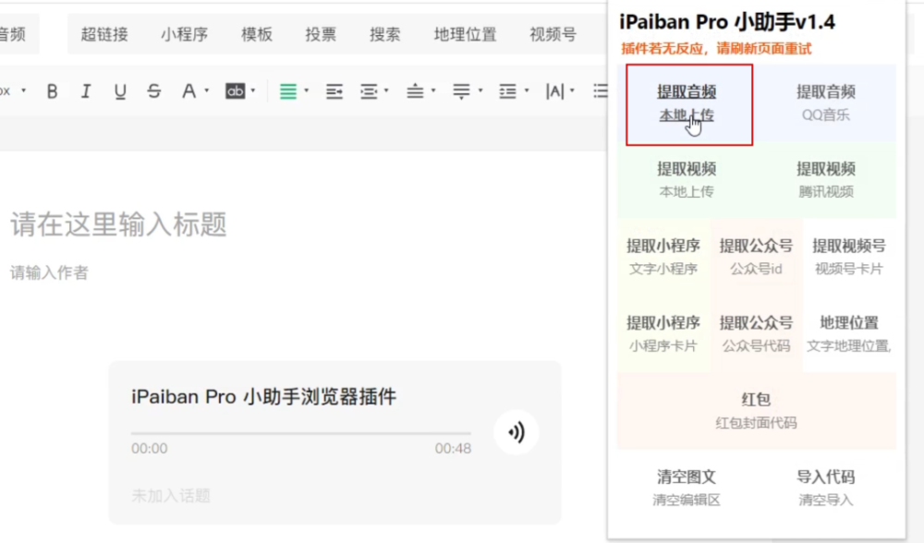Click the spacing before paragraph icon

[x=415, y=91]
